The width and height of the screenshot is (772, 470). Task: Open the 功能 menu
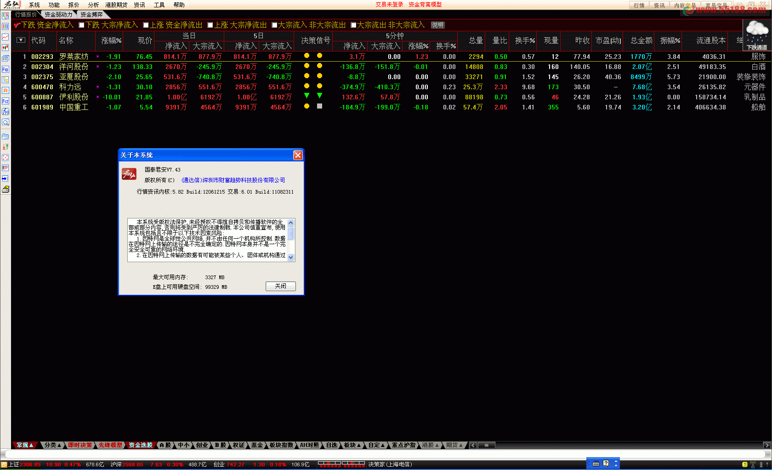[54, 5]
